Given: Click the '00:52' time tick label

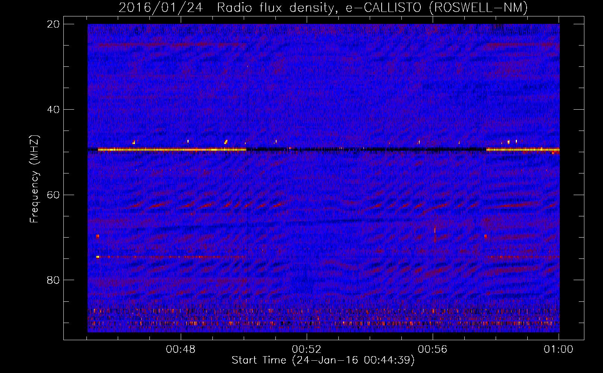Looking at the screenshot, I should (307, 350).
